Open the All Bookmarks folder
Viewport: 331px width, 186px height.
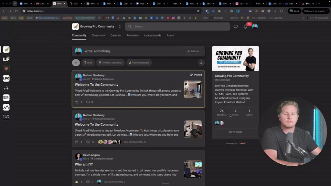click(x=319, y=18)
